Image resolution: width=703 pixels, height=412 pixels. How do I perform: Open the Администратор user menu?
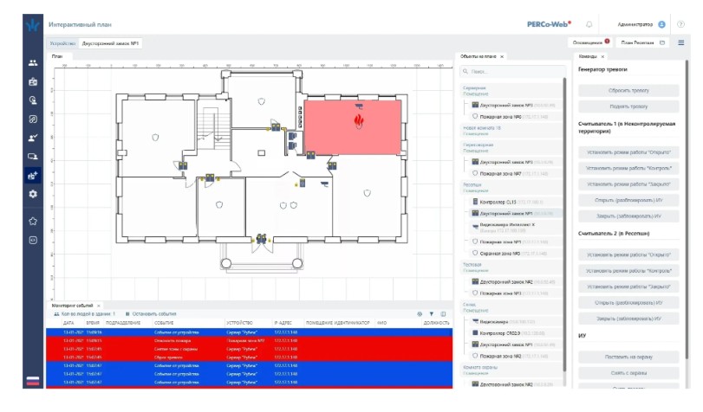(641, 24)
